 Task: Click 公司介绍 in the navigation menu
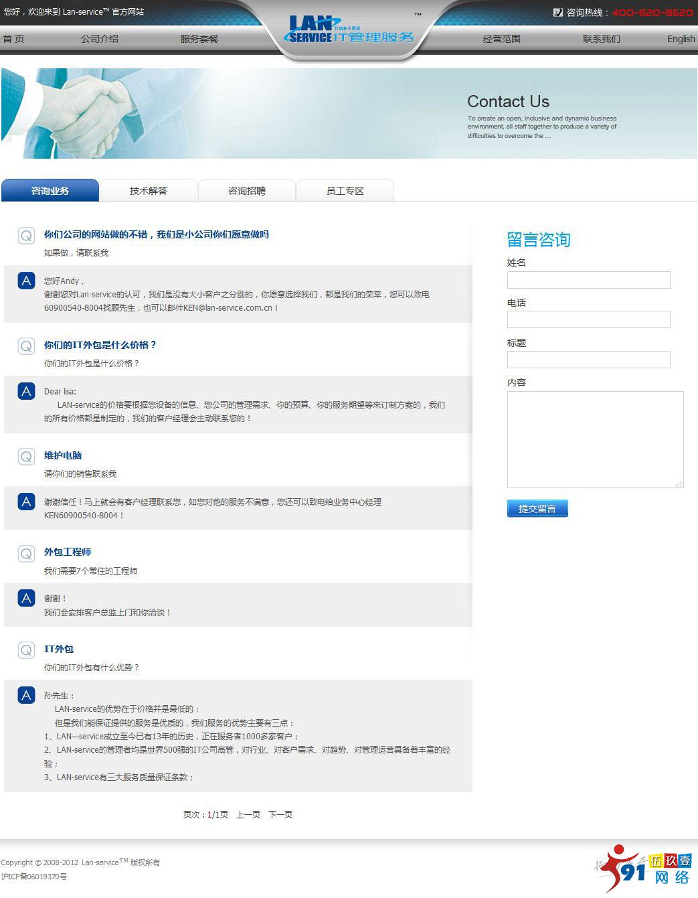click(100, 39)
